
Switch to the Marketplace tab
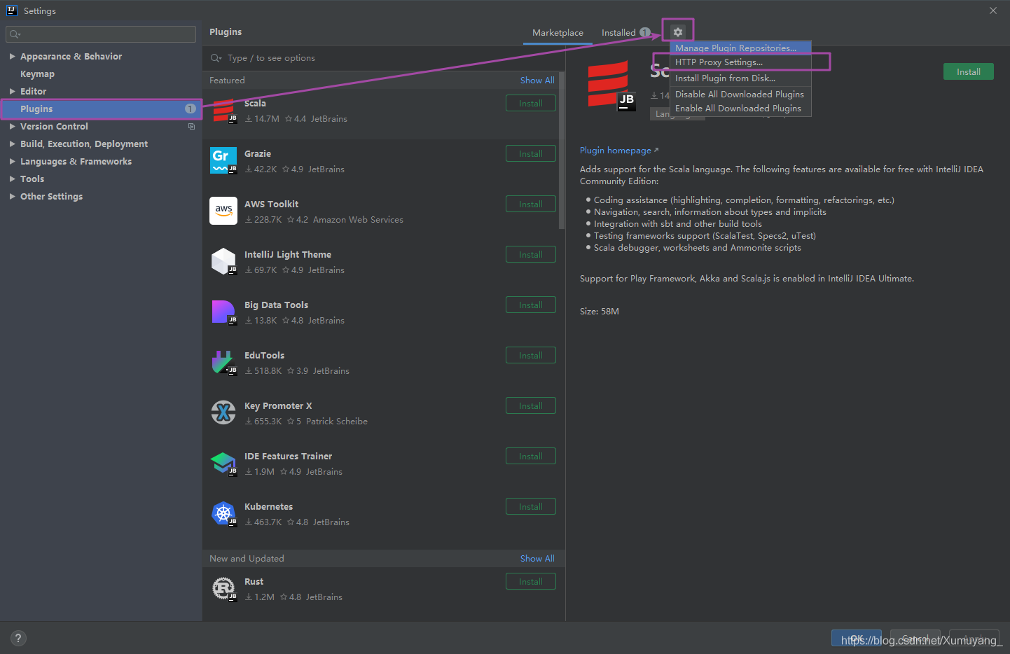click(x=558, y=33)
